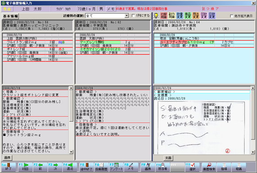Screen dimensions: 257x173
Task: Click the Esc 終了 exit button
Action: click(x=8, y=167)
